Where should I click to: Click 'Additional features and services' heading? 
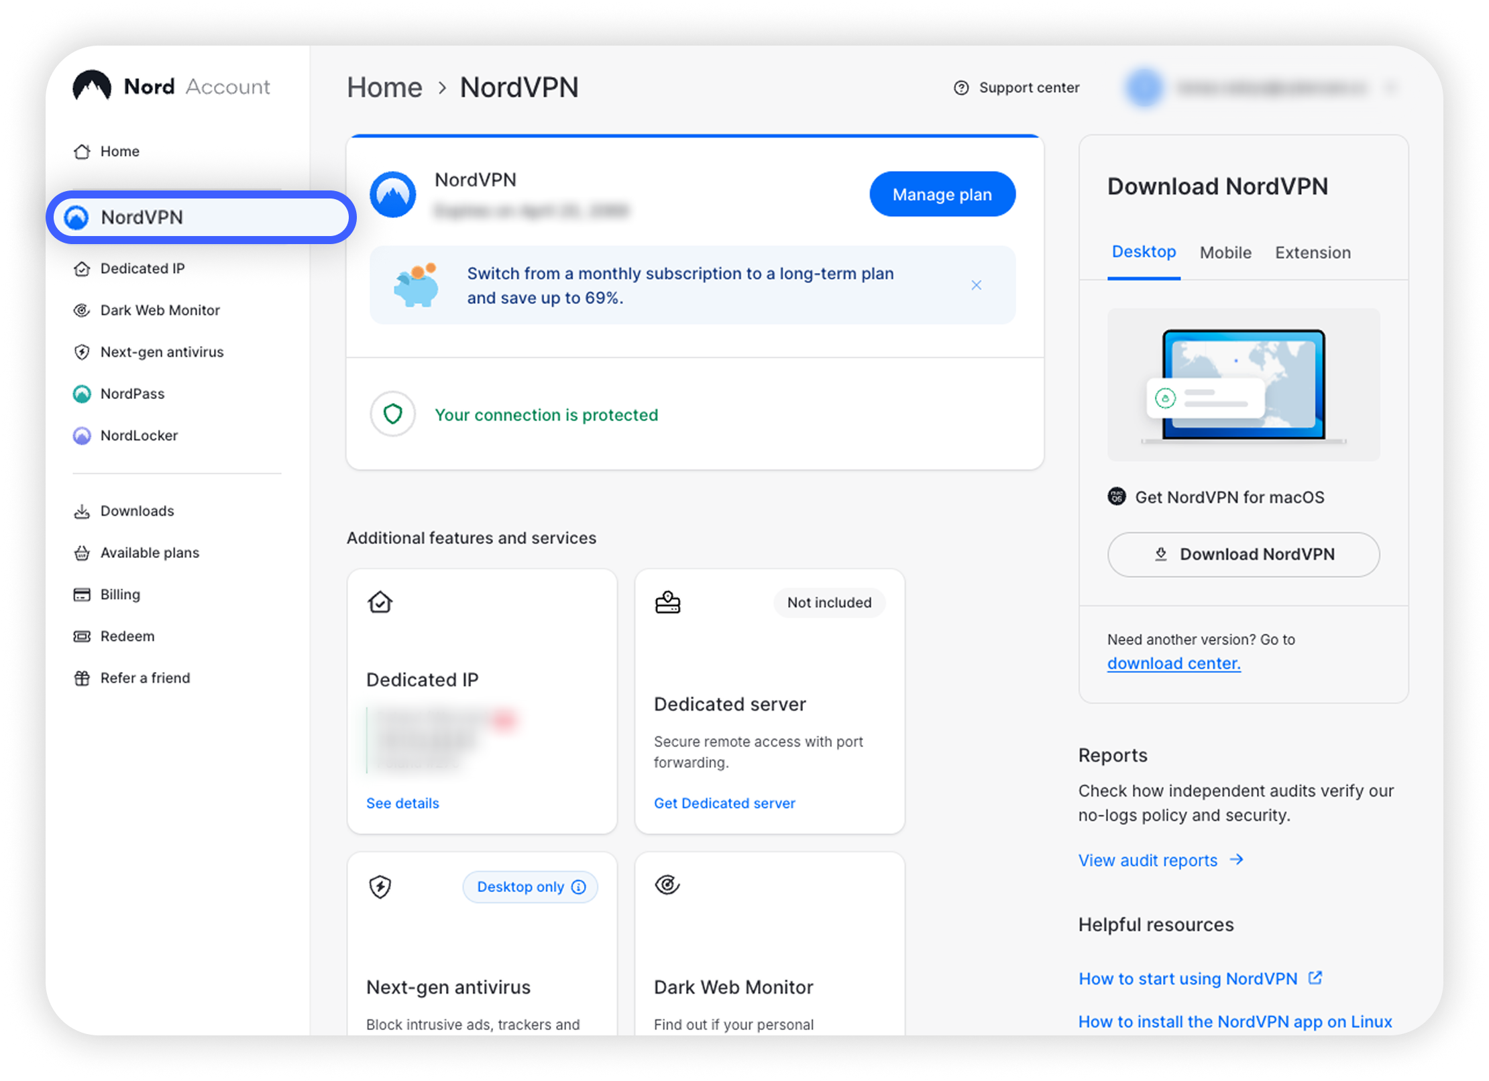(472, 538)
